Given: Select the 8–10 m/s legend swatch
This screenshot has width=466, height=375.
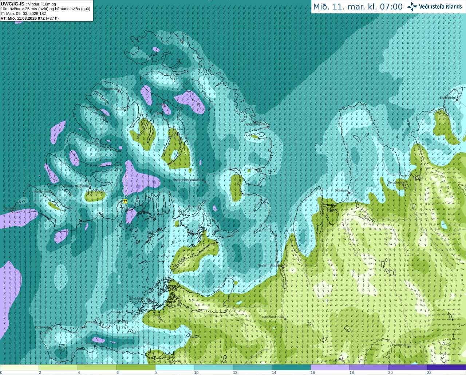Looking at the screenshot, I should pyautogui.click(x=175, y=367).
